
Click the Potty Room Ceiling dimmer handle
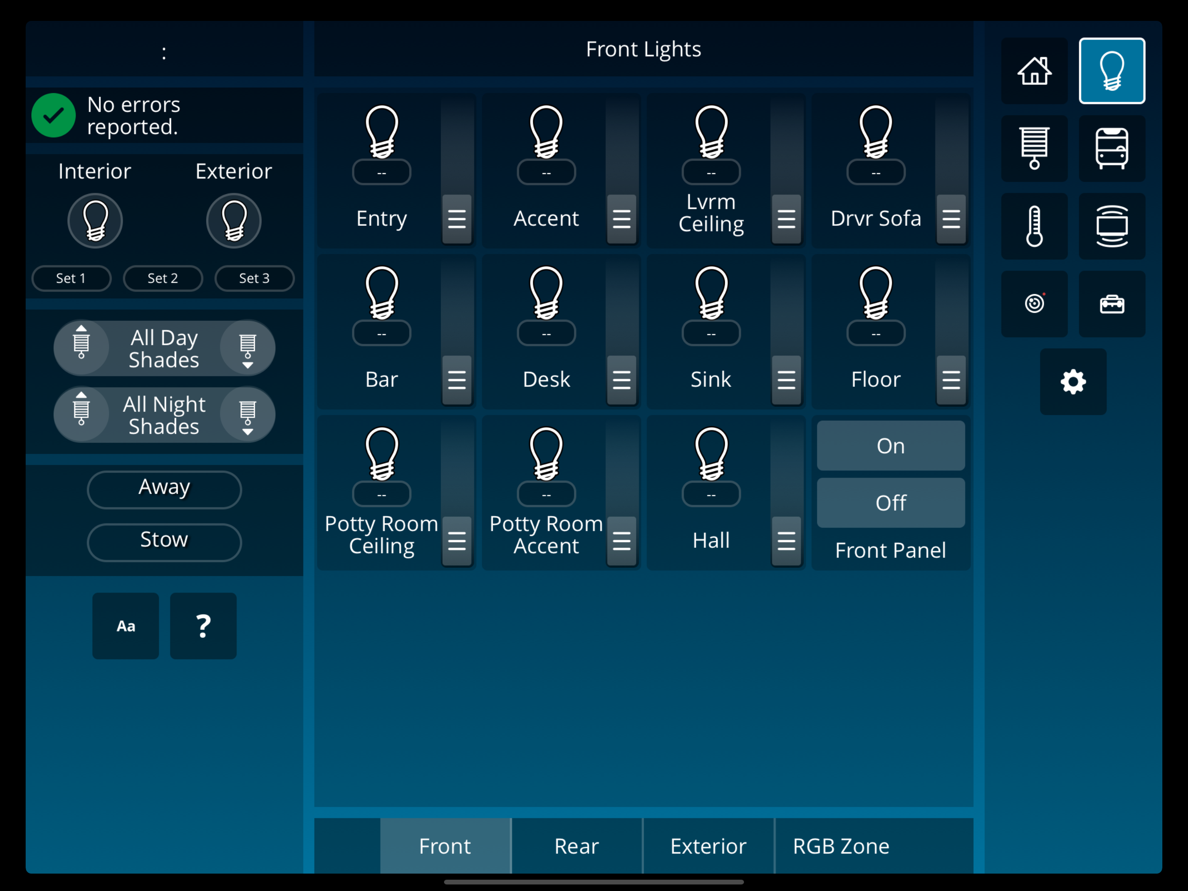457,541
